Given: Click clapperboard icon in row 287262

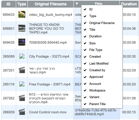Looking at the screenshot, I should (x=22, y=98).
